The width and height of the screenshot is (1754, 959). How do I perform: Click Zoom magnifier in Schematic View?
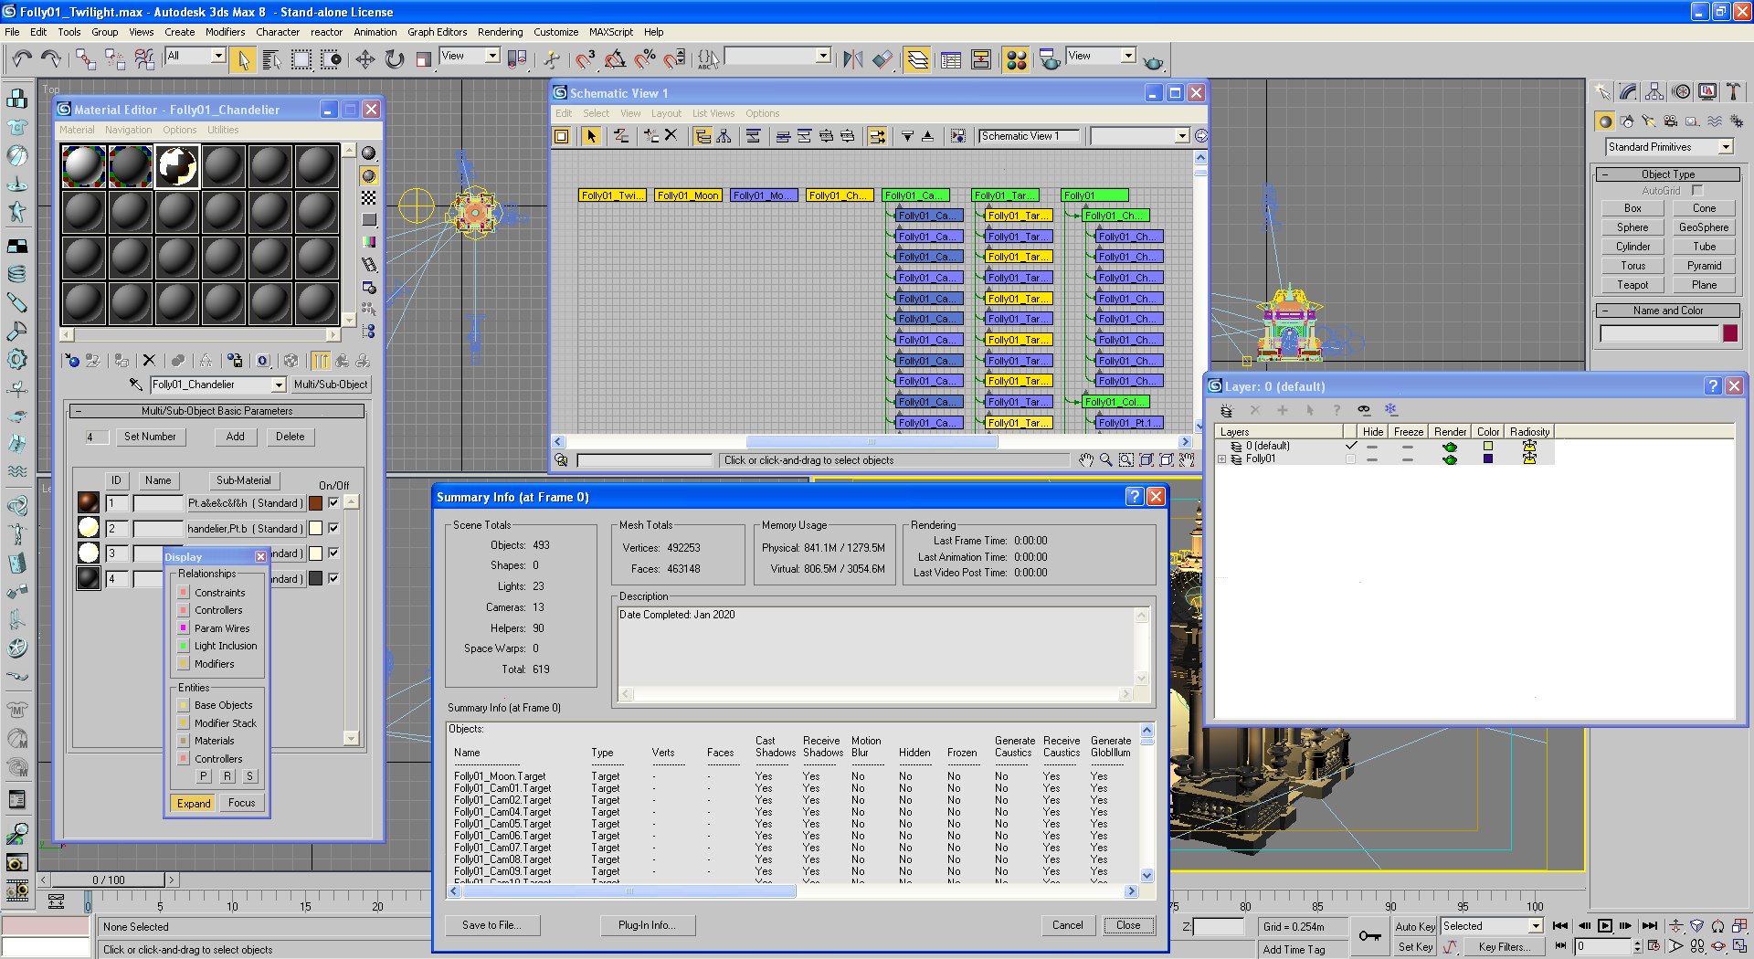(x=1105, y=460)
